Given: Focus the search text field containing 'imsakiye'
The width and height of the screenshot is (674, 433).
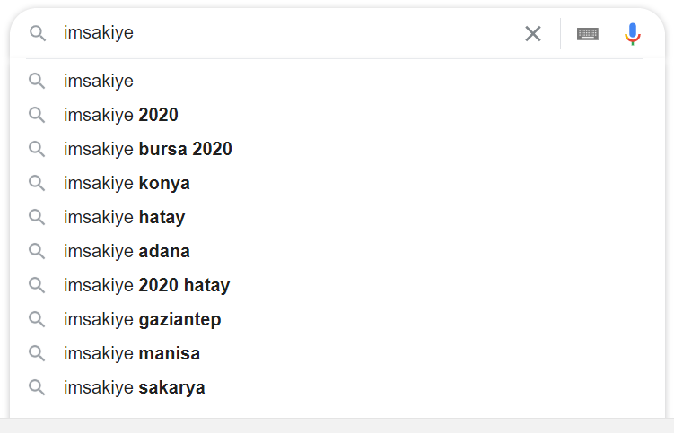Looking at the screenshot, I should coord(288,33).
